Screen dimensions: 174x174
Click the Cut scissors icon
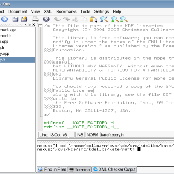coord(75,19)
